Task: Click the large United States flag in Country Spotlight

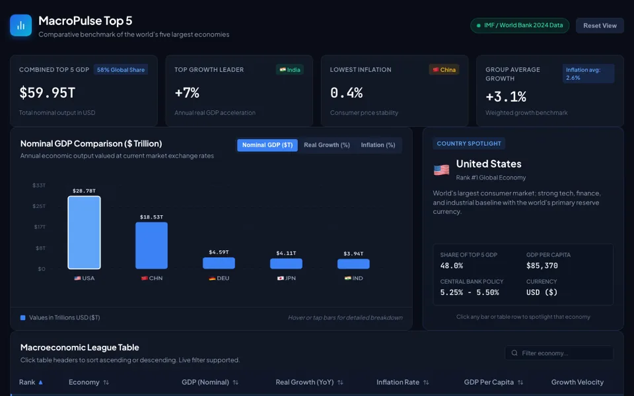Action: point(441,170)
